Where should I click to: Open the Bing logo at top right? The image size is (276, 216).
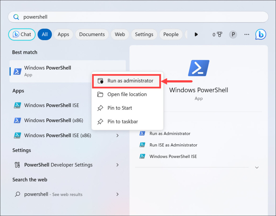point(260,34)
